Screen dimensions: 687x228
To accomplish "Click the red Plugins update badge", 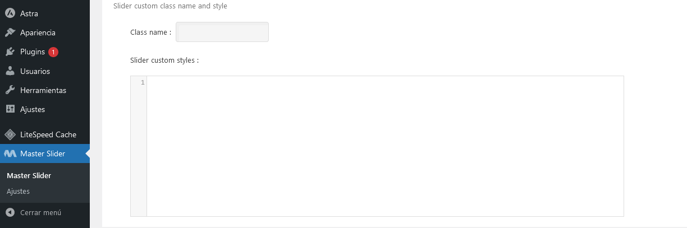I will (x=53, y=52).
